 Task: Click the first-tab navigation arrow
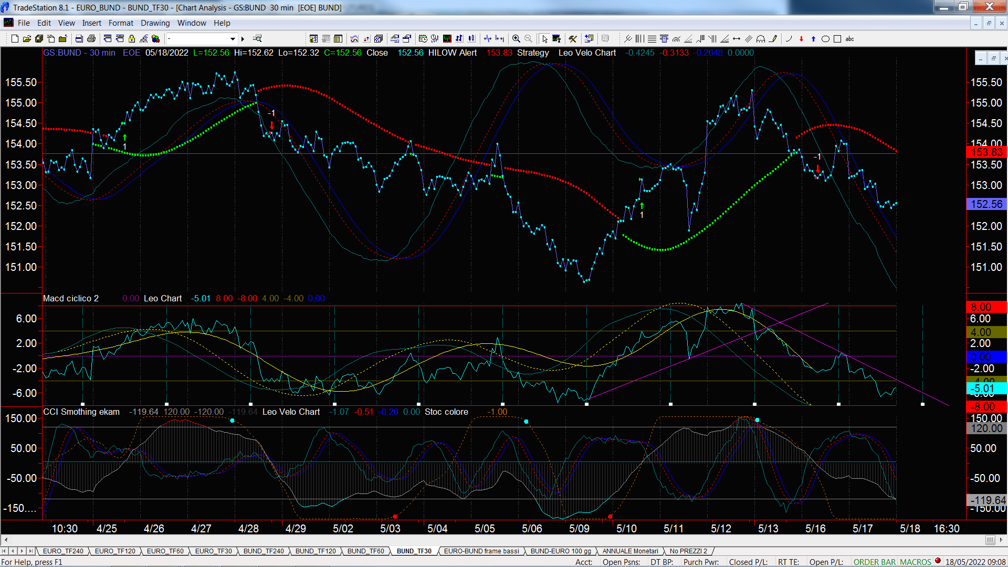click(4, 551)
